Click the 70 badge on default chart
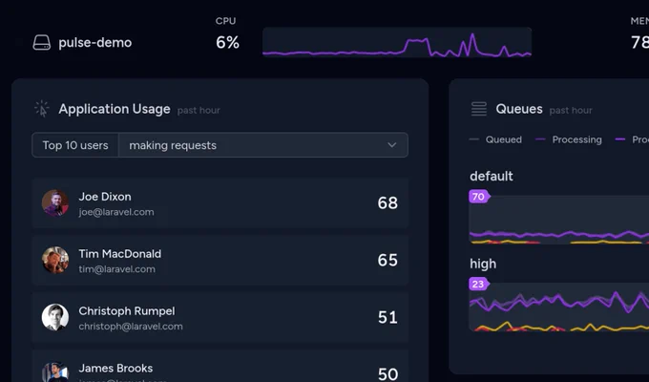Viewport: 649px width, 382px height. coord(479,197)
